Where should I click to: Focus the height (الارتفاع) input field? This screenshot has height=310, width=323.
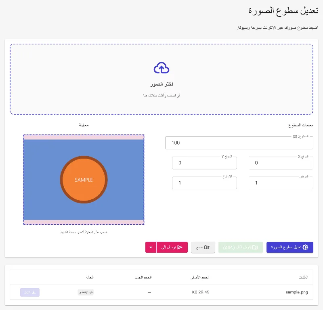(204, 183)
